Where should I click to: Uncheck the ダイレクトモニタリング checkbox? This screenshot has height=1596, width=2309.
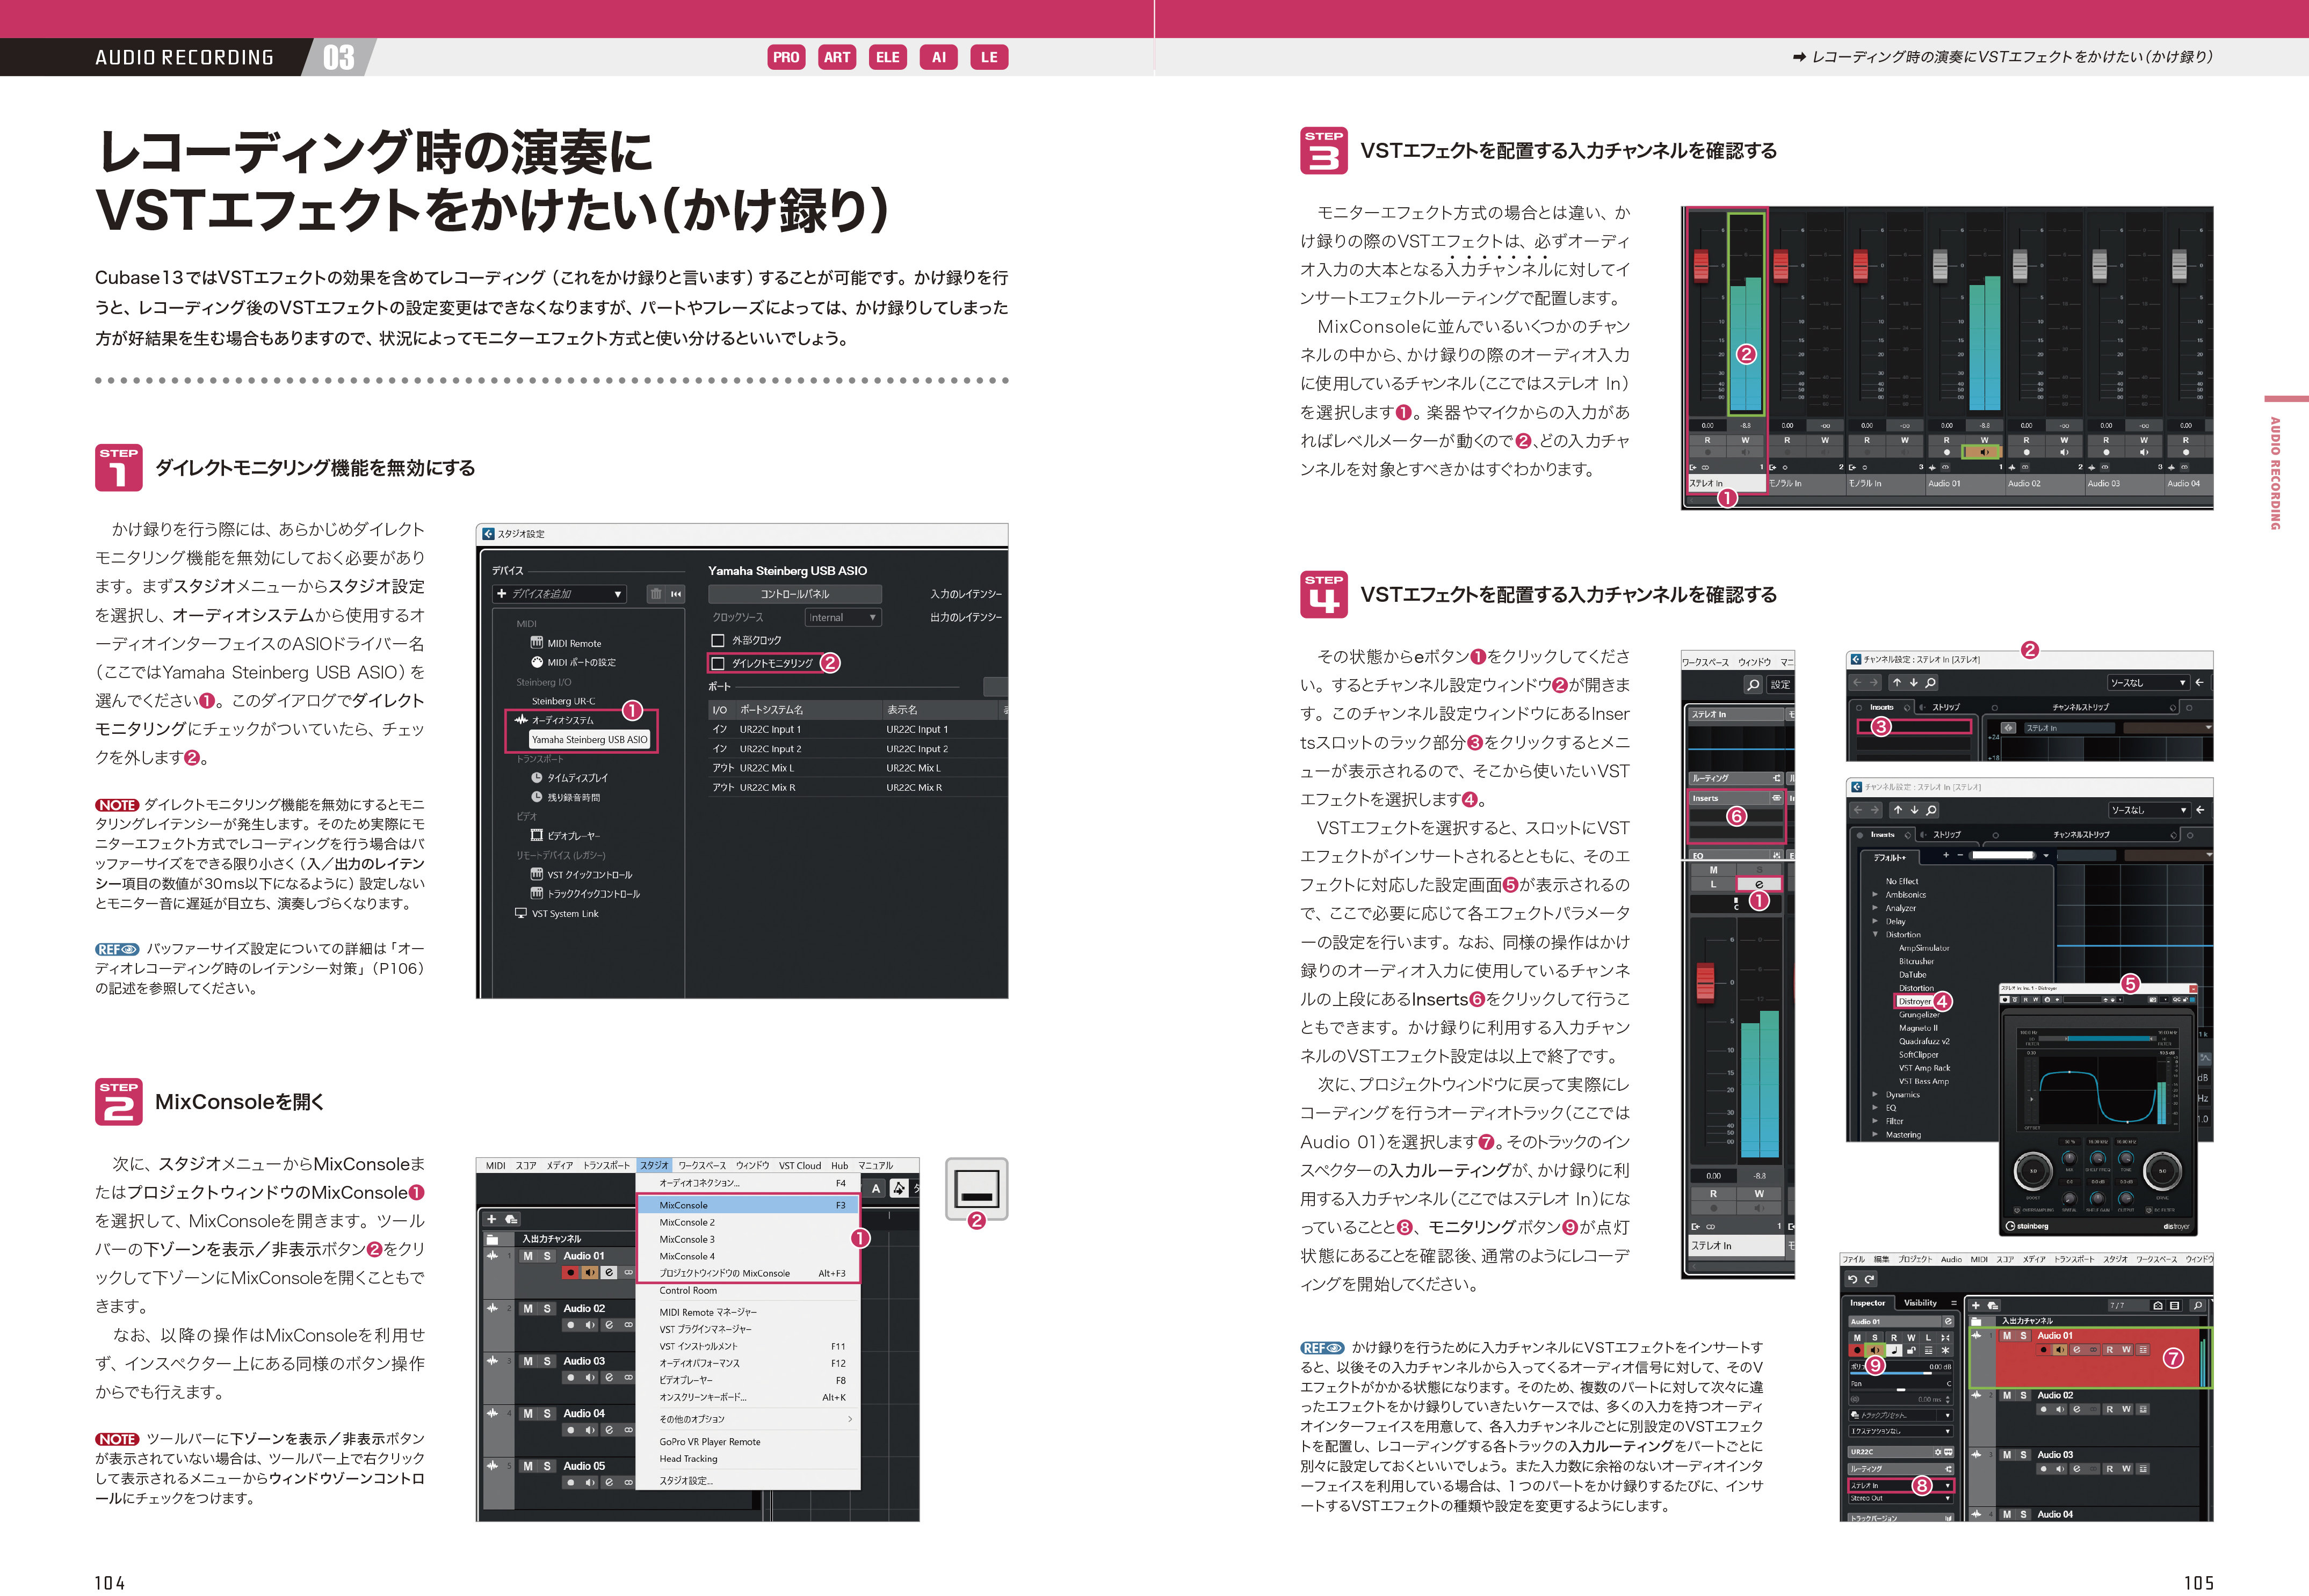coord(718,663)
